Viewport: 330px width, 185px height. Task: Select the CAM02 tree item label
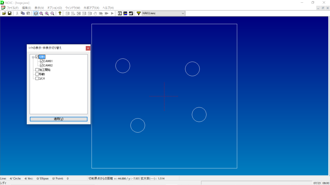pos(48,66)
